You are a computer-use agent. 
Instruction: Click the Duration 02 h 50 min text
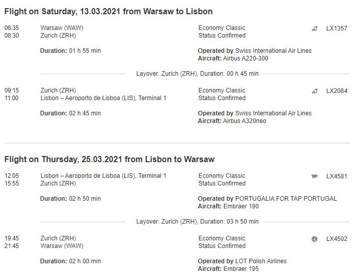[x=70, y=199]
